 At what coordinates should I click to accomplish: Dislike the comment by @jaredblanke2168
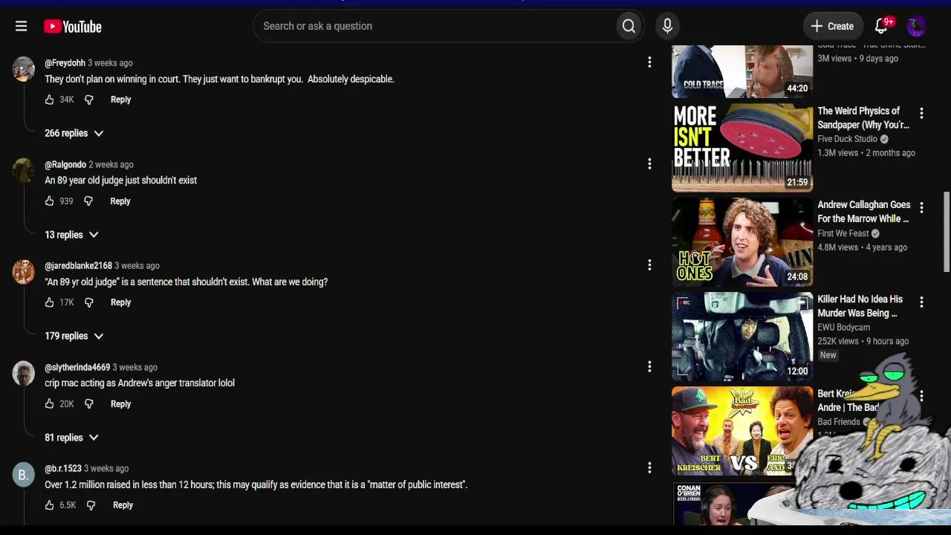89,302
